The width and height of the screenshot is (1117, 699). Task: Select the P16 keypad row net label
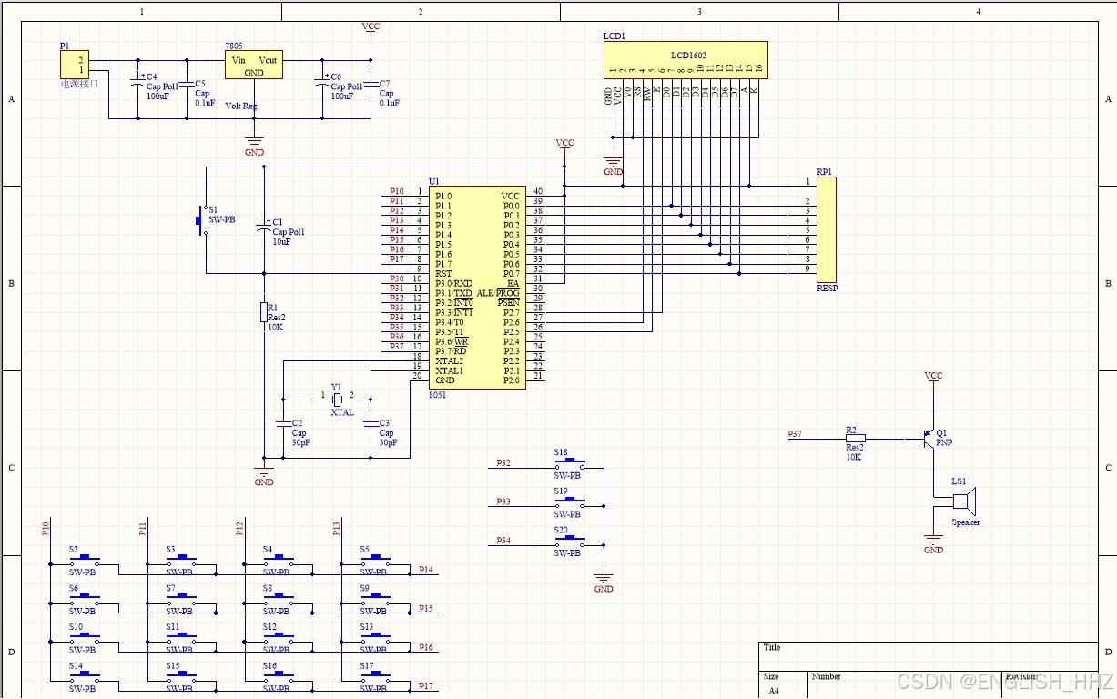click(426, 647)
